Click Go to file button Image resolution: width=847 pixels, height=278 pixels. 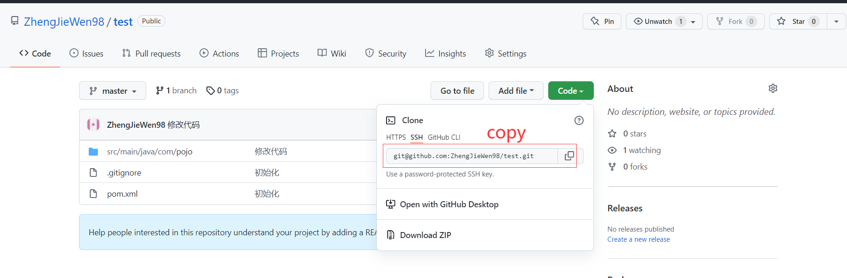(457, 91)
